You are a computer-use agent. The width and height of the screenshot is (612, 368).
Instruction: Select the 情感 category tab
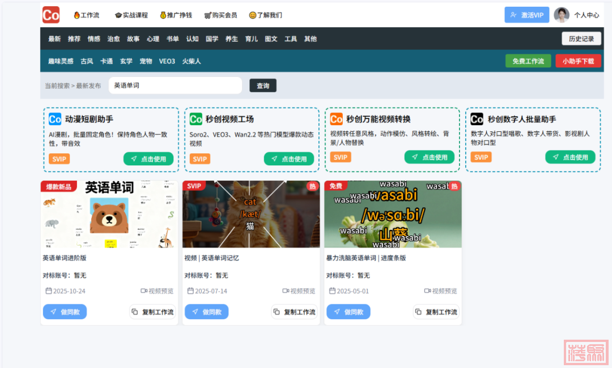(93, 39)
